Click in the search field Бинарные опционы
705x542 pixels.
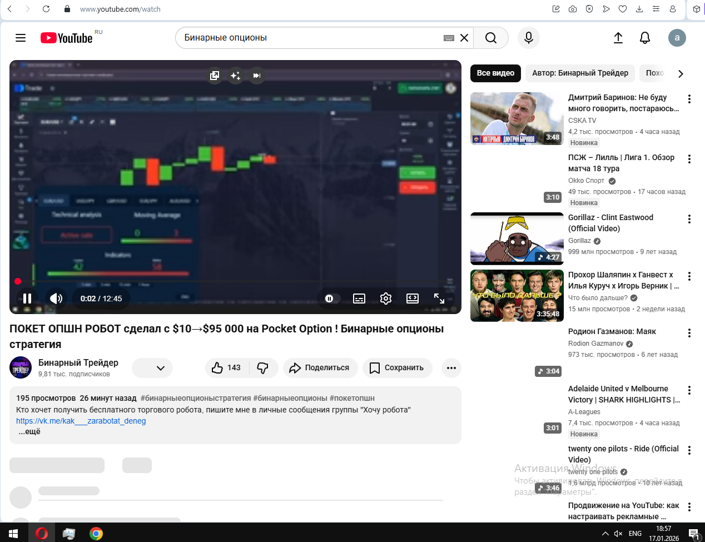point(311,38)
